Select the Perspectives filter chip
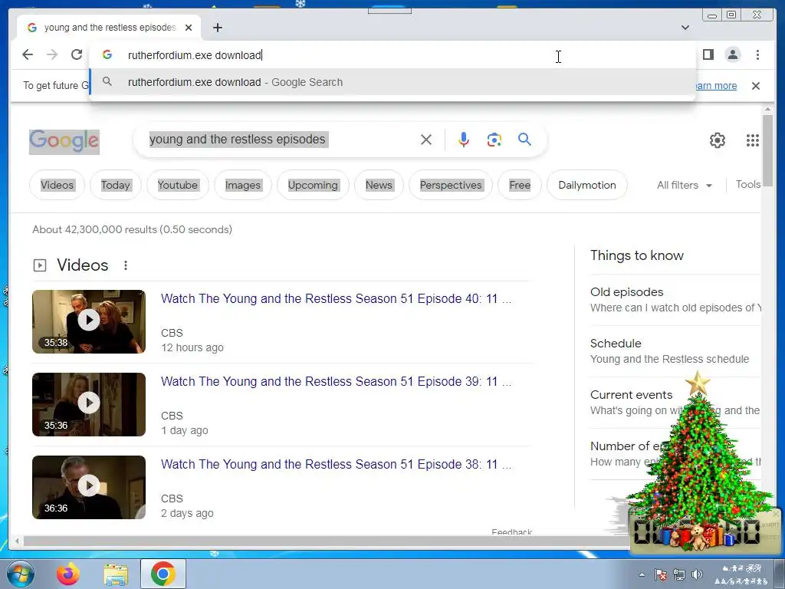The height and width of the screenshot is (589, 785). (x=451, y=185)
